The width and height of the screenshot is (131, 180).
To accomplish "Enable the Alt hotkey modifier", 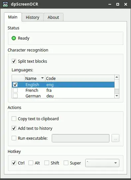I will click(x=31, y=163).
